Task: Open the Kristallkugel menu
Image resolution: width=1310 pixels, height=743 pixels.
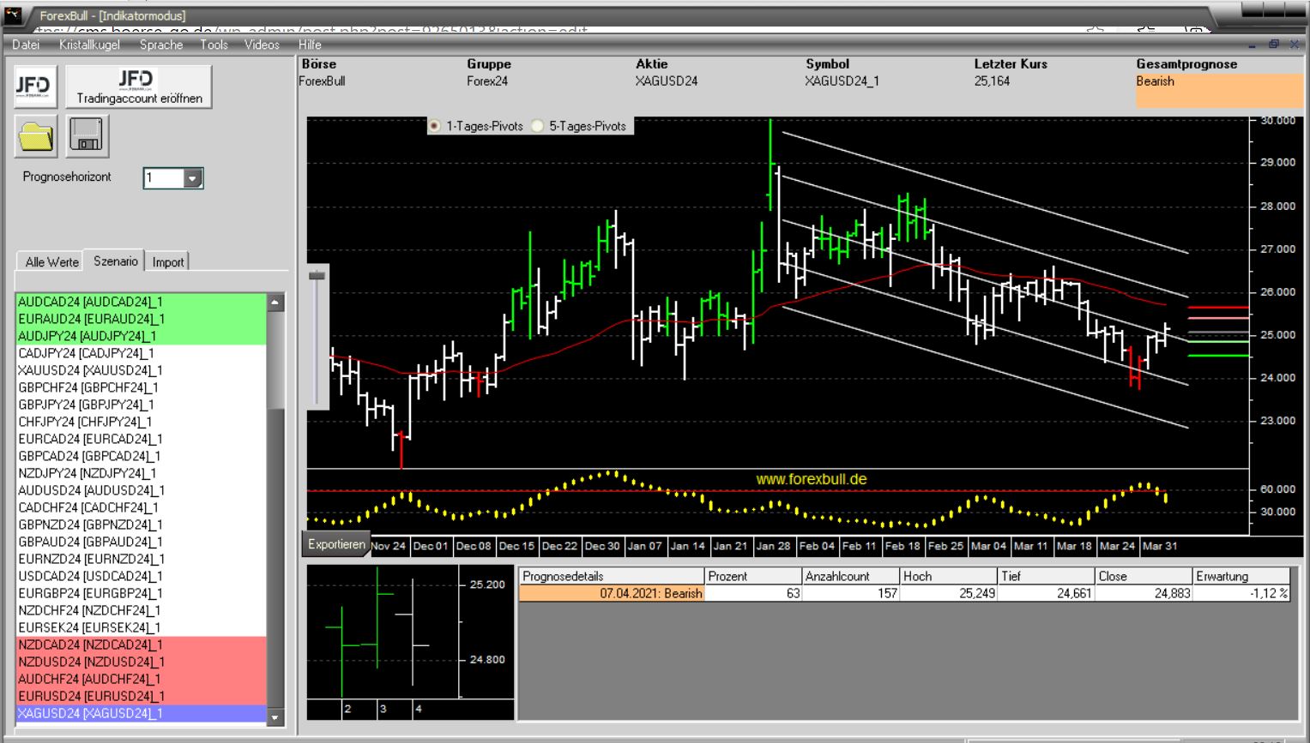Action: point(89,45)
